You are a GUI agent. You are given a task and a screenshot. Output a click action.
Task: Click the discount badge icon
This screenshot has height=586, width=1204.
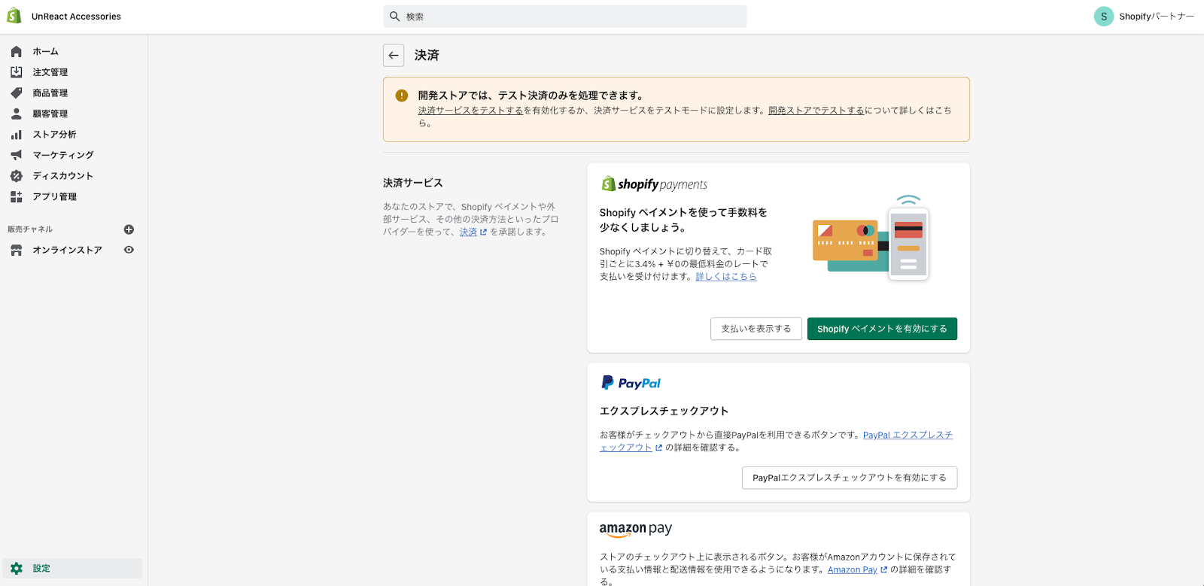pyautogui.click(x=17, y=176)
